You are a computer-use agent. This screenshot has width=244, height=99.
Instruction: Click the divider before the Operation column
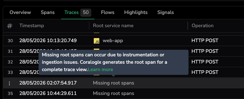pyautogui.click(x=188, y=26)
